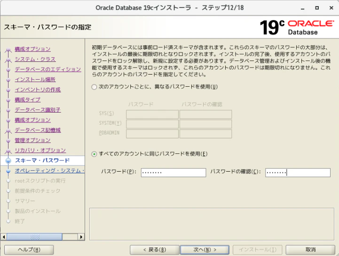
Task: Open オペレーティング・システム step link
Action: pos(49,171)
